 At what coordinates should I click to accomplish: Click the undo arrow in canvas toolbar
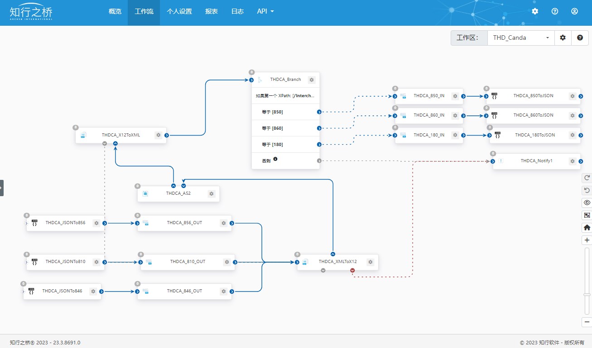pyautogui.click(x=587, y=190)
